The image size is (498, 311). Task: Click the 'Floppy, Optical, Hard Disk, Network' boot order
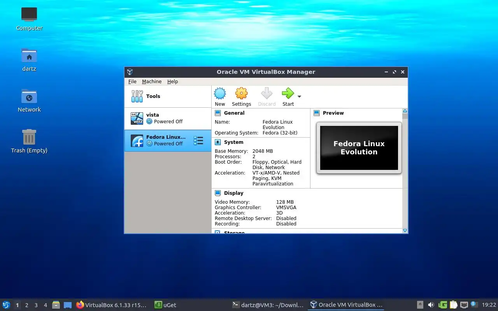point(277,164)
